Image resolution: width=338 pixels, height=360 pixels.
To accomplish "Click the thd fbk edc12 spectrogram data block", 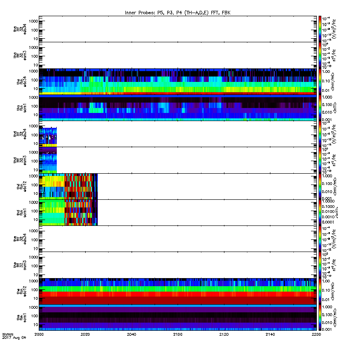I will (x=69, y=186).
